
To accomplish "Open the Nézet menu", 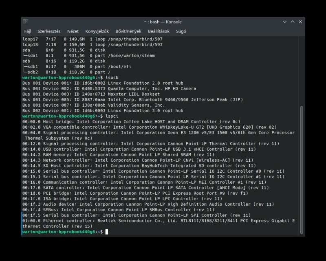I will tap(73, 31).
